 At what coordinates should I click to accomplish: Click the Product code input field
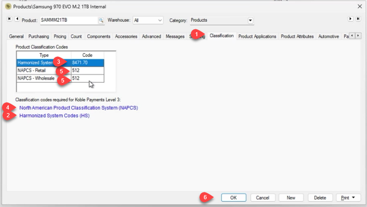68,21
